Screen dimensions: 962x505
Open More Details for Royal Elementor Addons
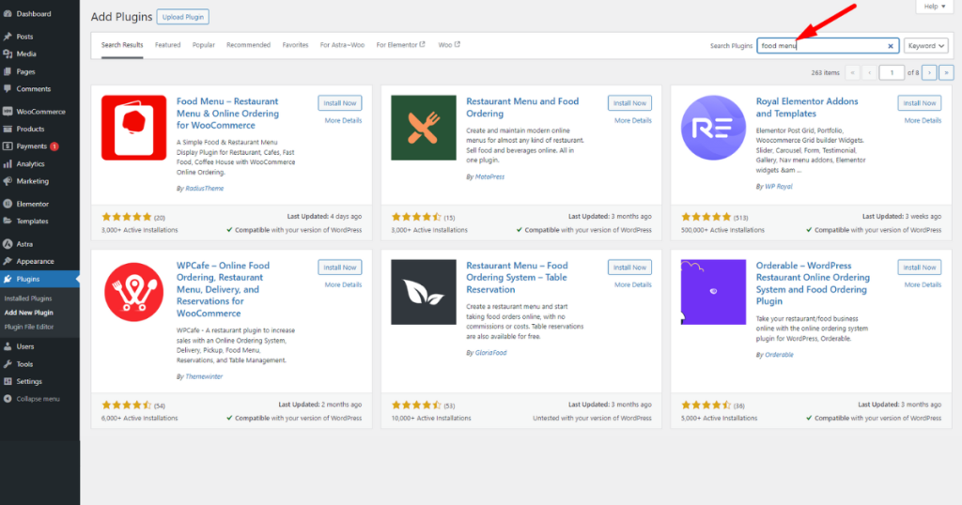(x=923, y=121)
